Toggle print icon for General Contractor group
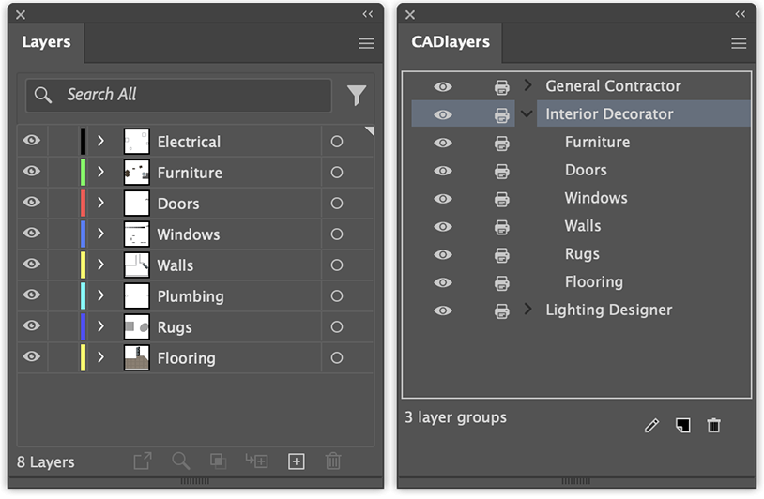The height and width of the screenshot is (499, 764). pyautogui.click(x=502, y=86)
